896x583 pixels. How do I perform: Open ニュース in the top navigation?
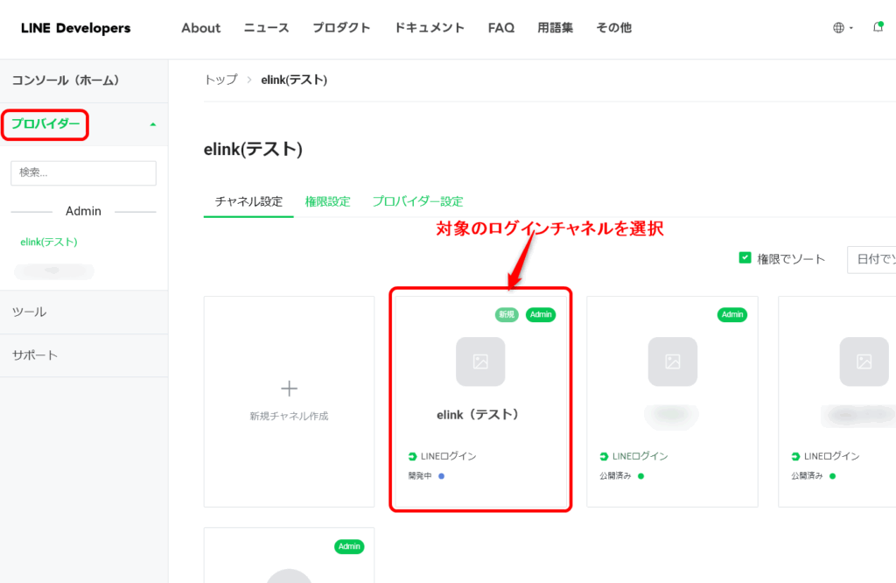click(266, 28)
